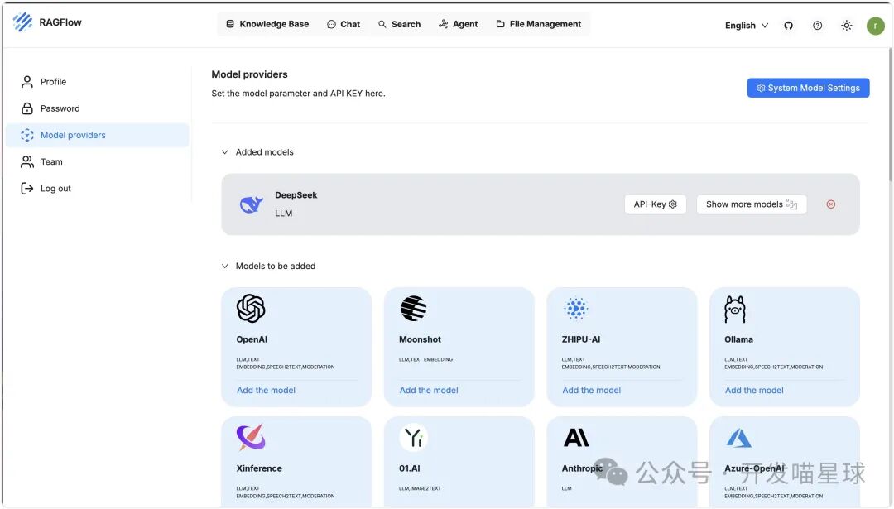The image size is (894, 509).
Task: Click the Model providers sidebar icon
Action: (27, 135)
